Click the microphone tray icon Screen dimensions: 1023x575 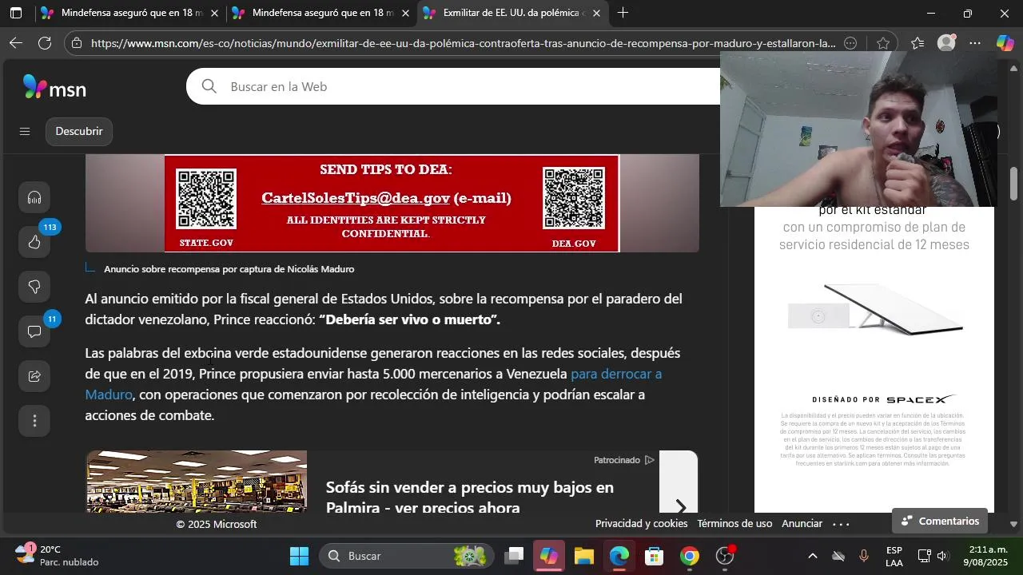[864, 556]
